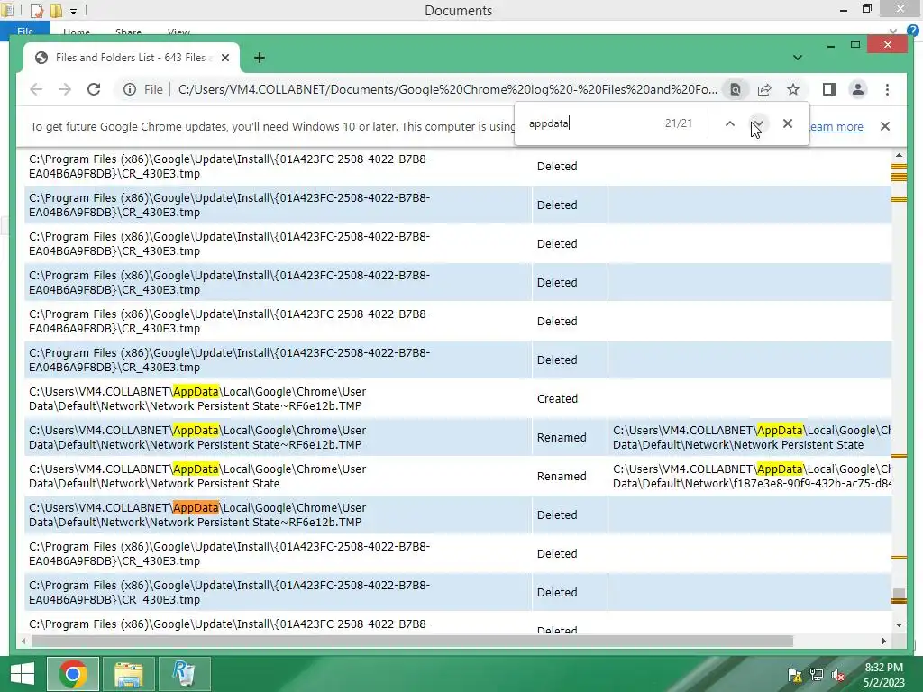Click the muted volume tray icon
Screen dimensions: 923x692
tap(838, 674)
